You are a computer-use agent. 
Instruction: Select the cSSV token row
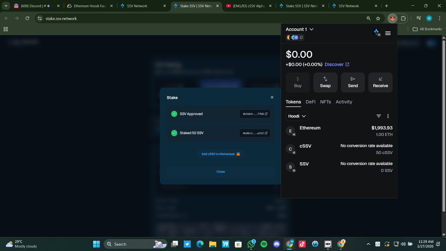coord(339,149)
